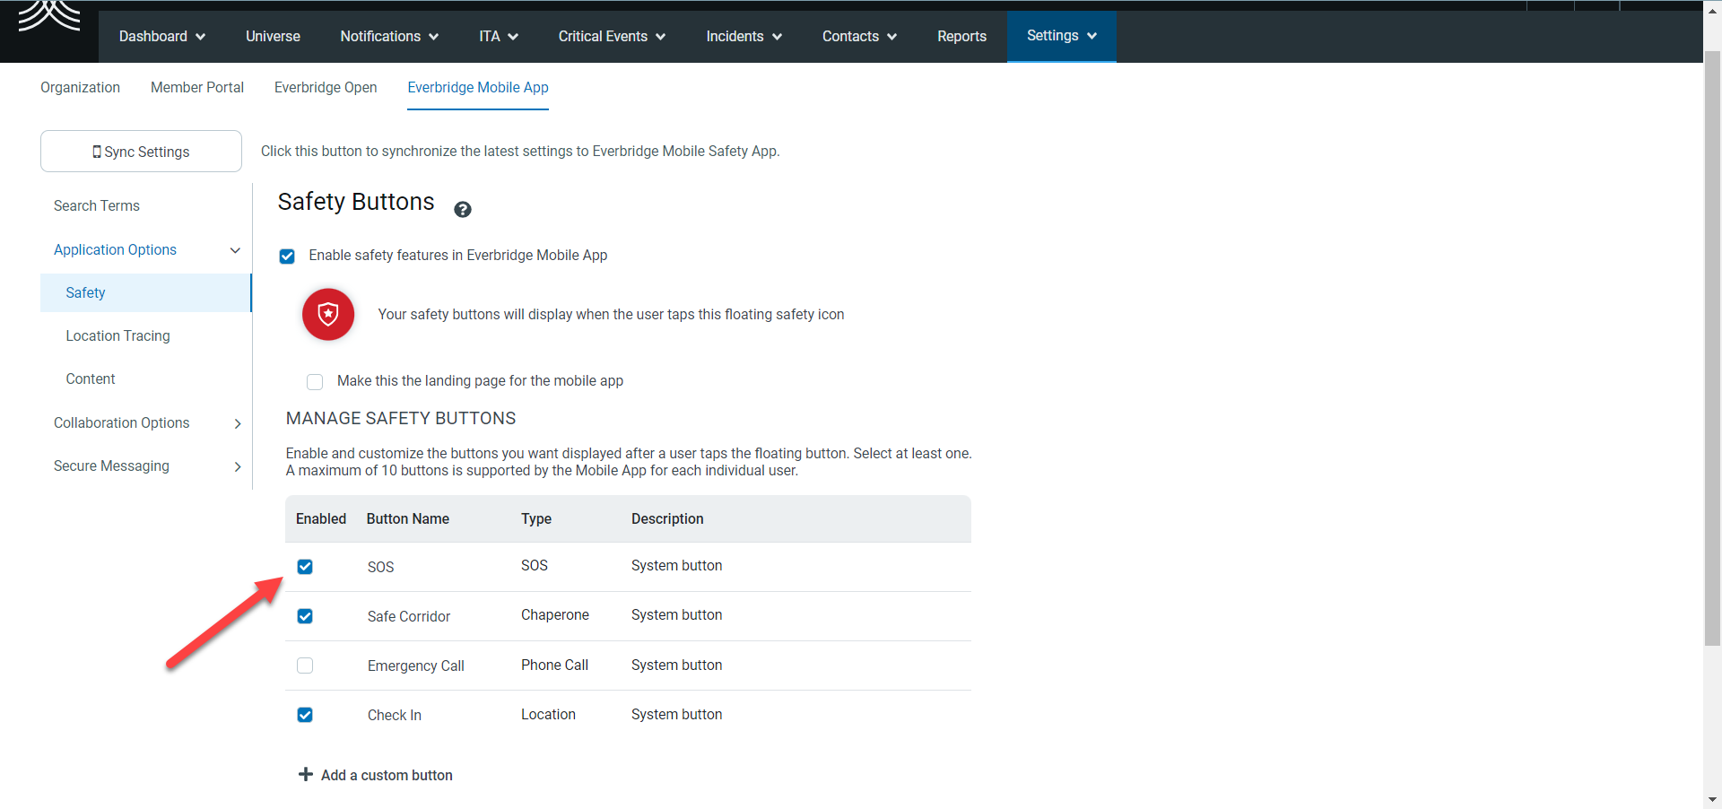Switch to the Member Portal tab
The width and height of the screenshot is (1722, 809).
point(197,88)
